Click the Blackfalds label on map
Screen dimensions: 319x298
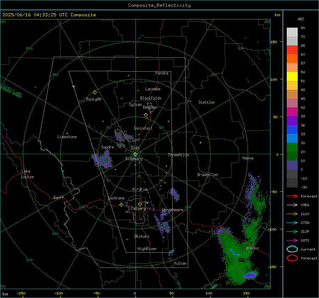click(x=151, y=98)
